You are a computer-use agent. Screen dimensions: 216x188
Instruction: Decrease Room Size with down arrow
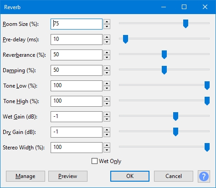[x=107, y=27]
